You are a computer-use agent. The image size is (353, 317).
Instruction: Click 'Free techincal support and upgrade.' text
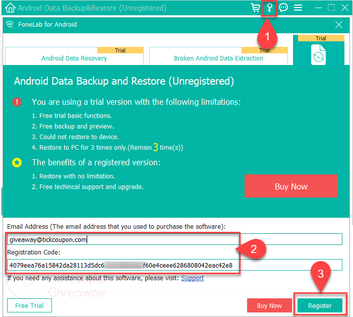pyautogui.click(x=91, y=187)
